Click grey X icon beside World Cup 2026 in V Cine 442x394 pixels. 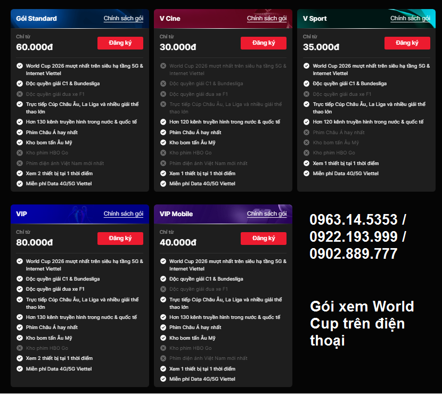click(163, 65)
